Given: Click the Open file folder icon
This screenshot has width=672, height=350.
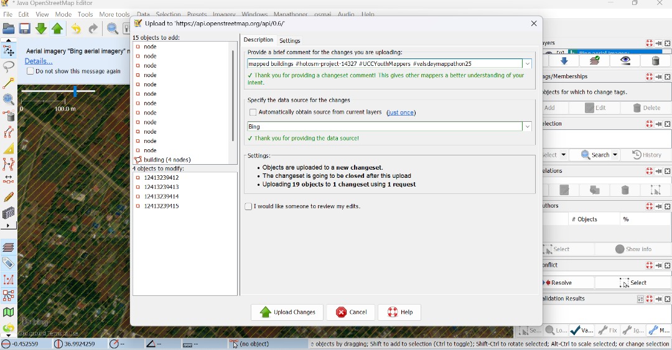Looking at the screenshot, I should [x=8, y=29].
